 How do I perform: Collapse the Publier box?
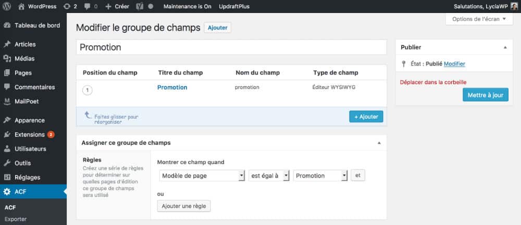pyautogui.click(x=504, y=47)
